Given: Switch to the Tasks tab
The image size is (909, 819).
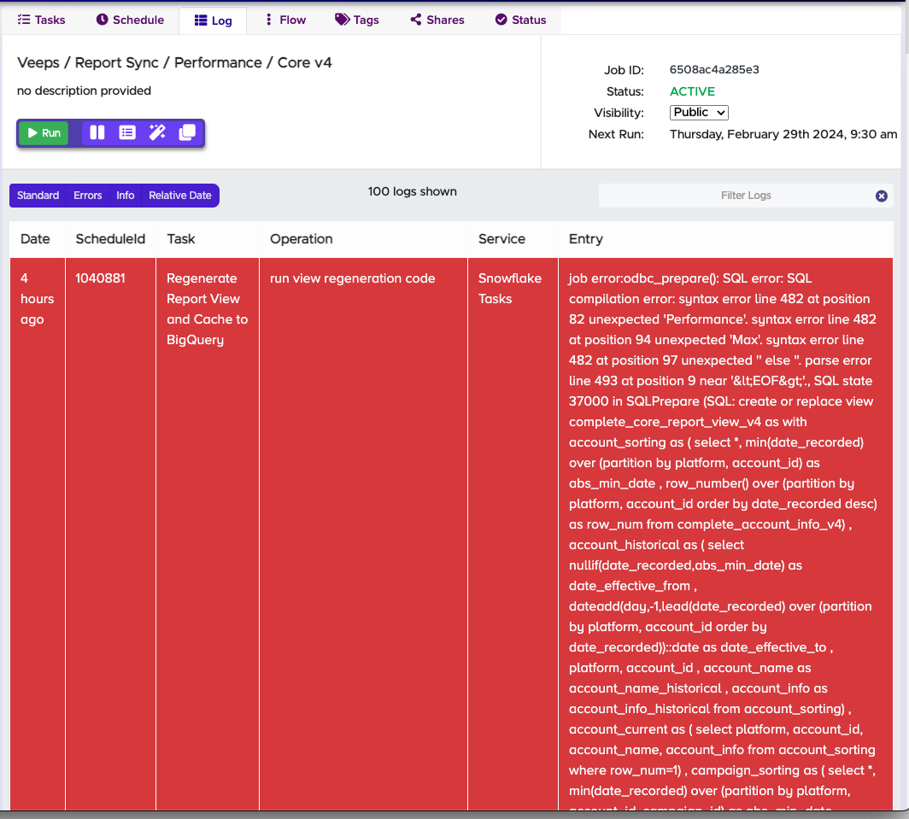Looking at the screenshot, I should (41, 20).
